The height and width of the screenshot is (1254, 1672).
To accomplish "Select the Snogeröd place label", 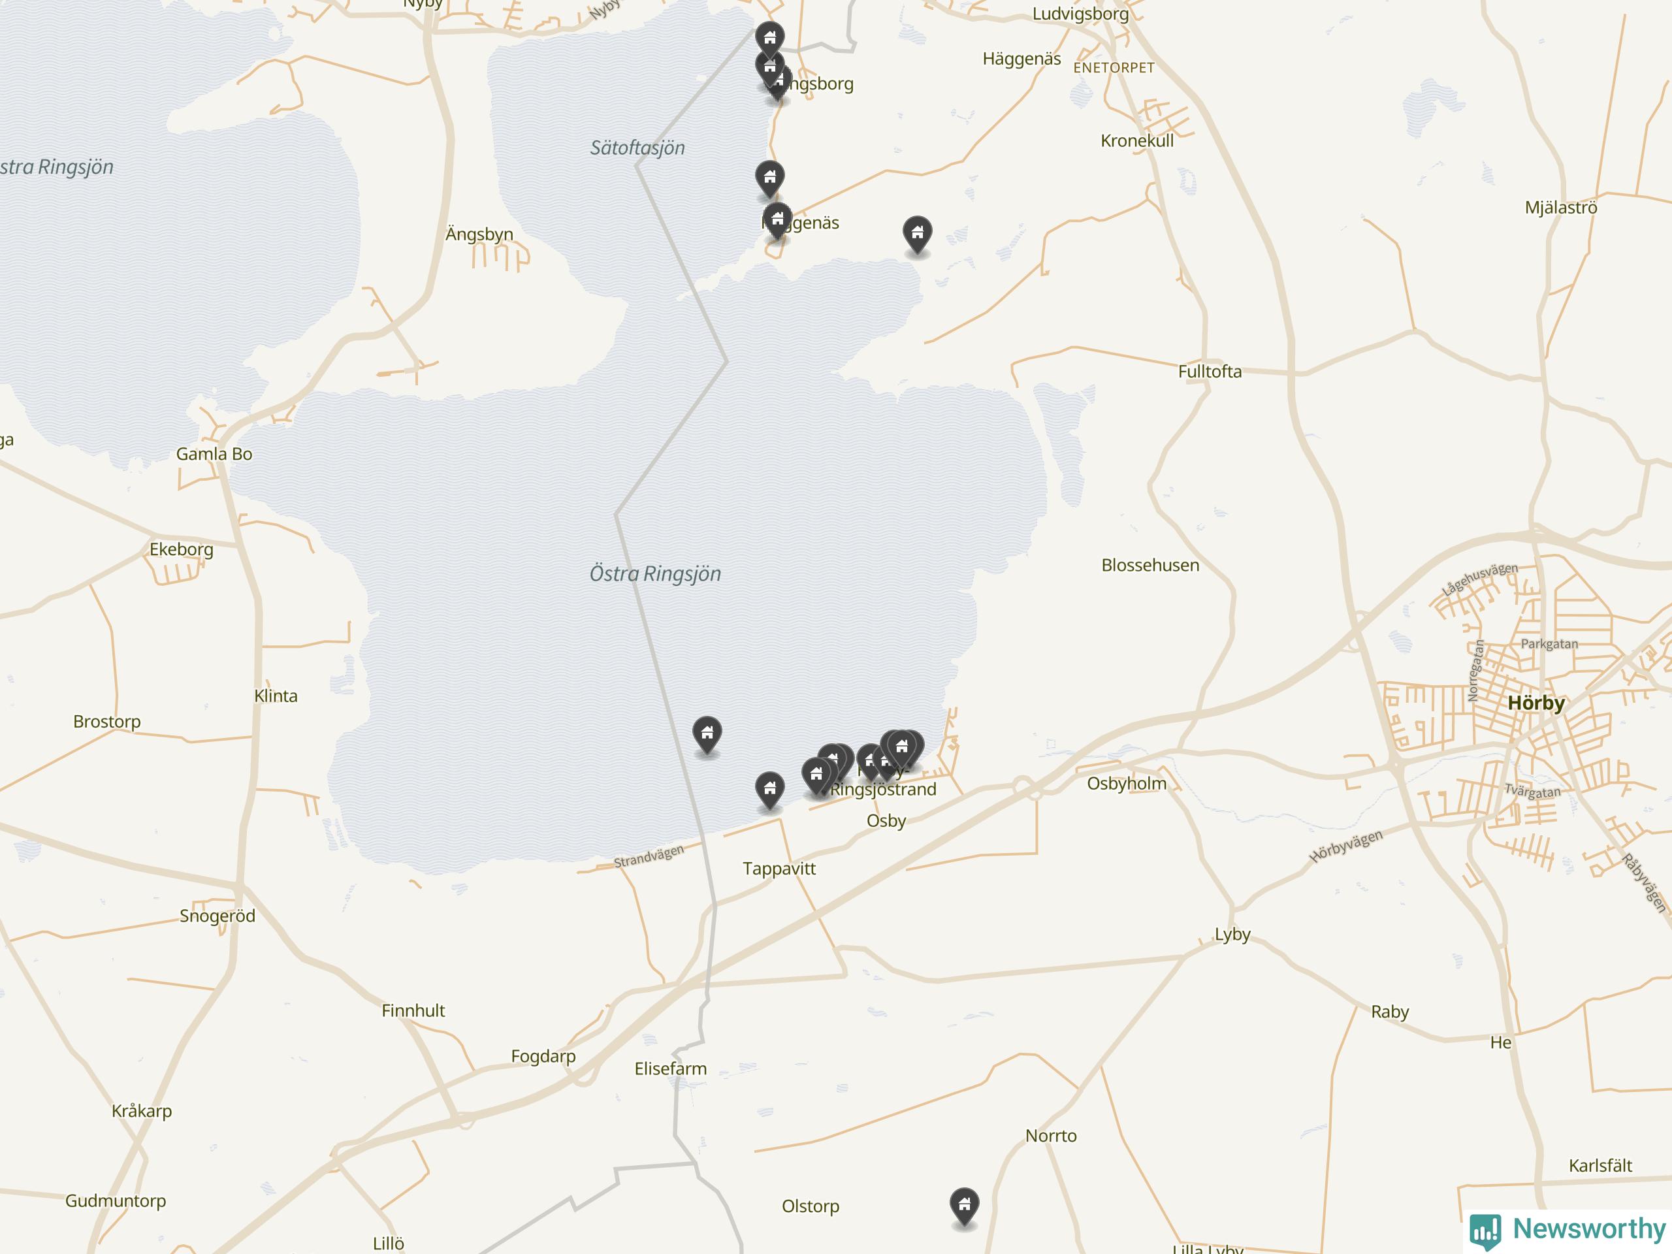I will 217,916.
